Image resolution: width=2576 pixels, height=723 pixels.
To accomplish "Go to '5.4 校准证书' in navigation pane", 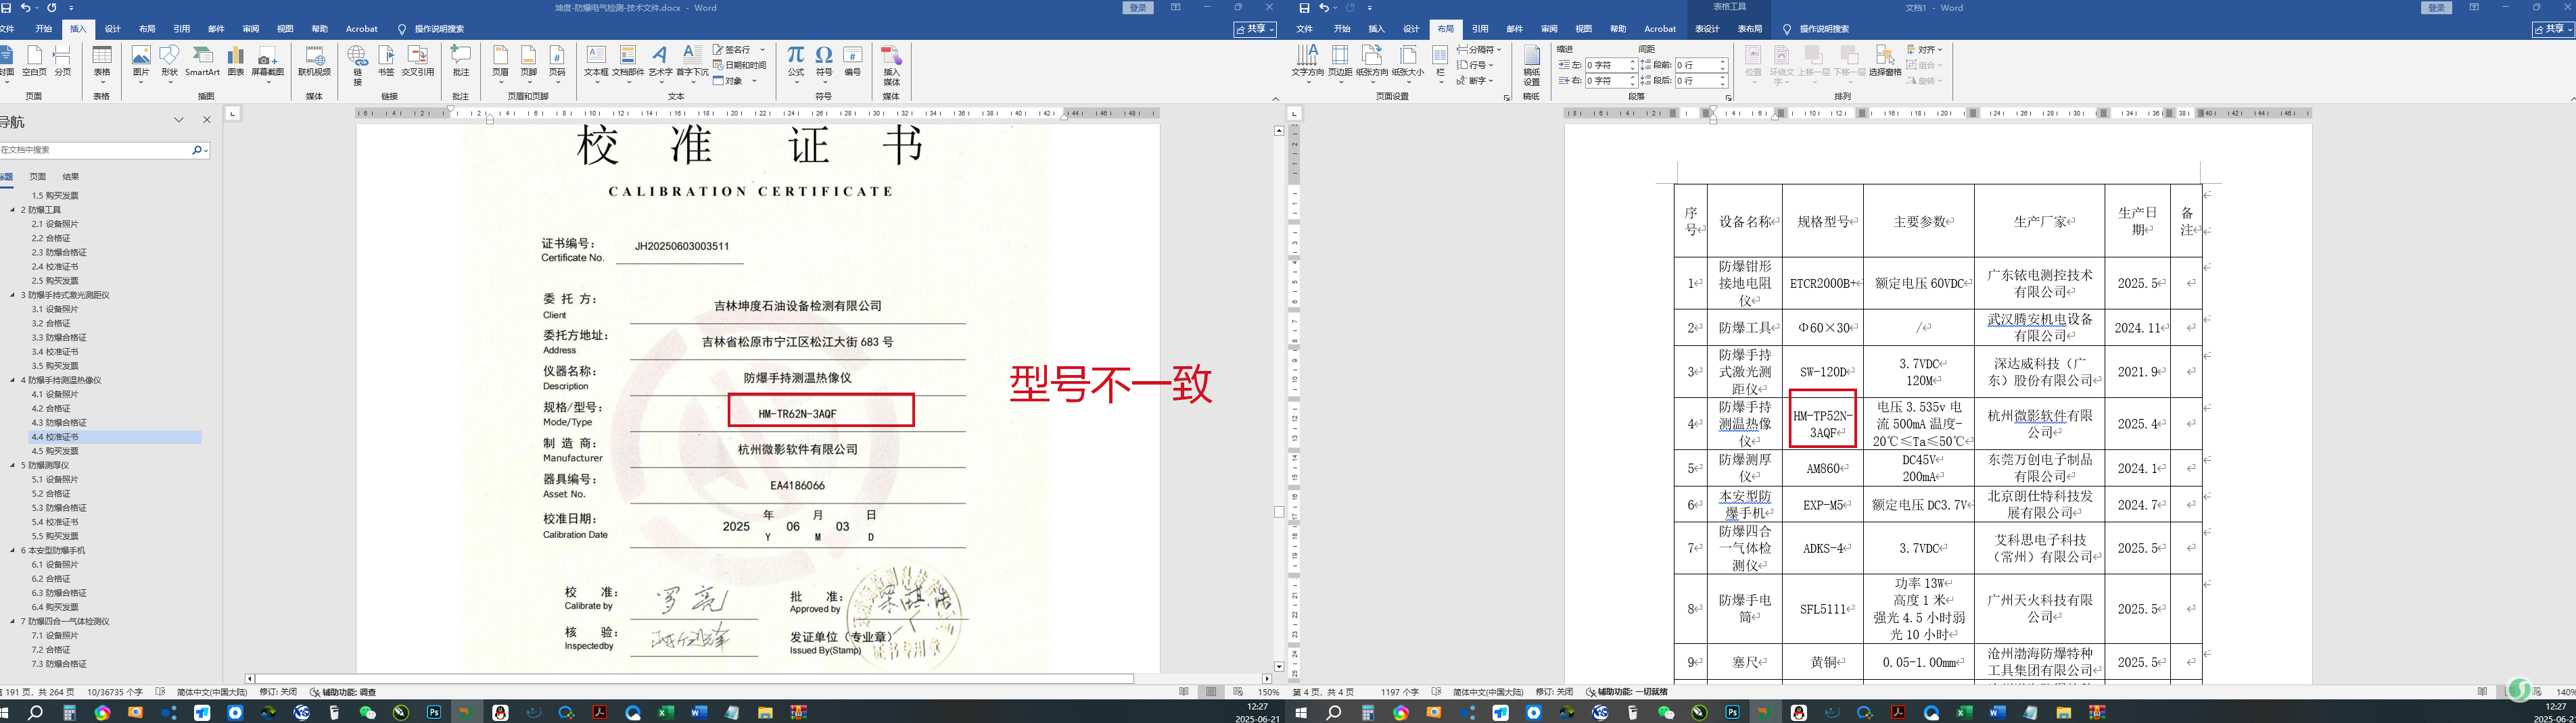I will (x=55, y=522).
